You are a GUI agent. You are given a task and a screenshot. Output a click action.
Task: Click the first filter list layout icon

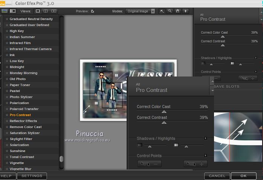5,11
